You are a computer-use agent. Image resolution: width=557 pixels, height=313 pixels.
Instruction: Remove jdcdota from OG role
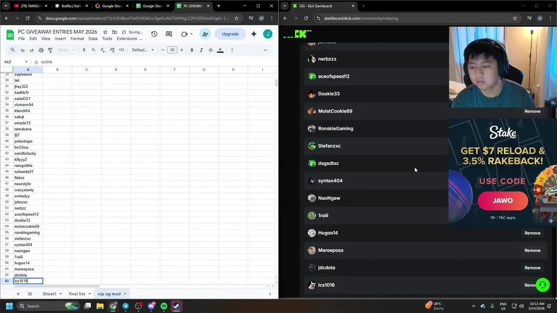click(532, 268)
